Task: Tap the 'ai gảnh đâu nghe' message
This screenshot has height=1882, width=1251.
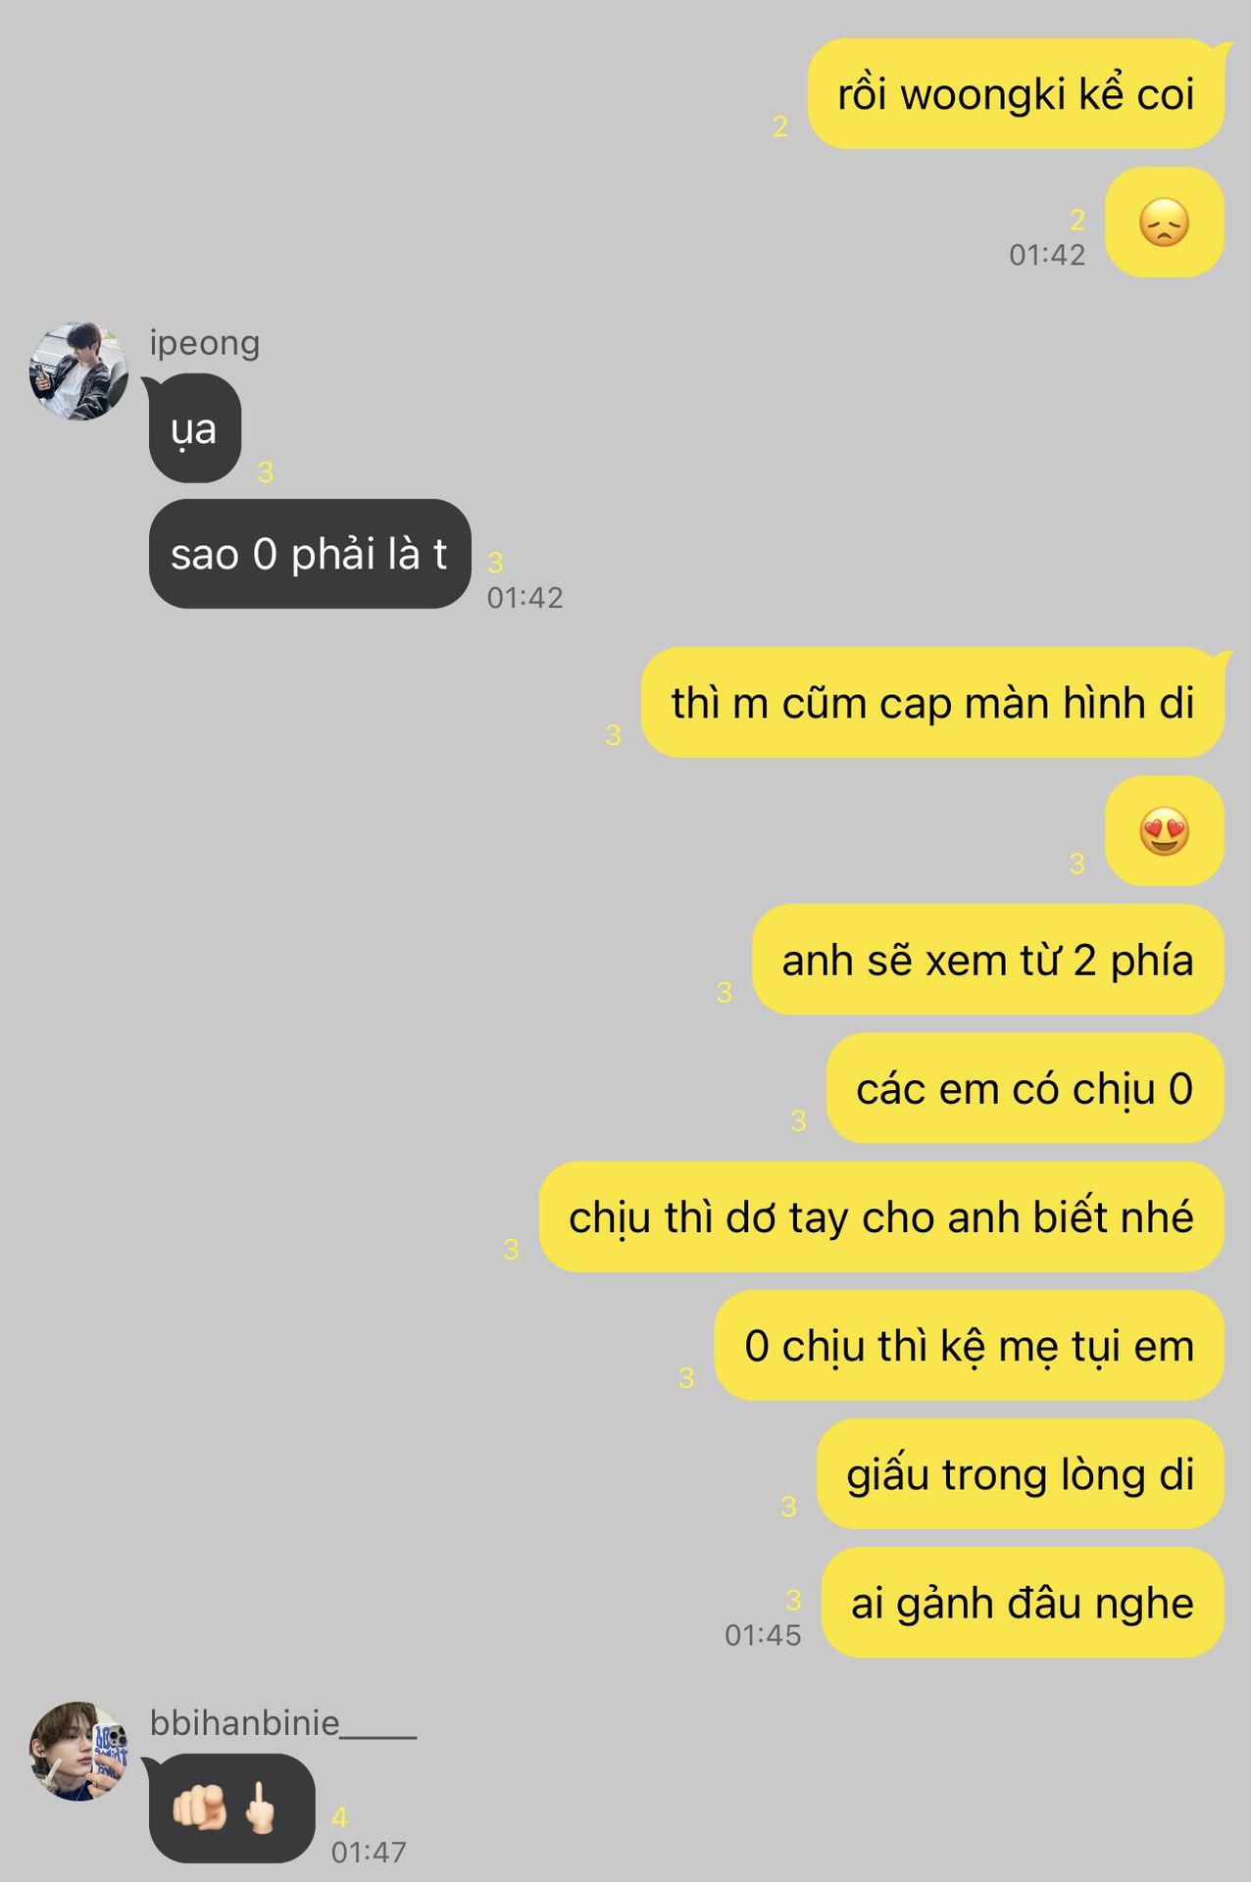Action: [1022, 1603]
